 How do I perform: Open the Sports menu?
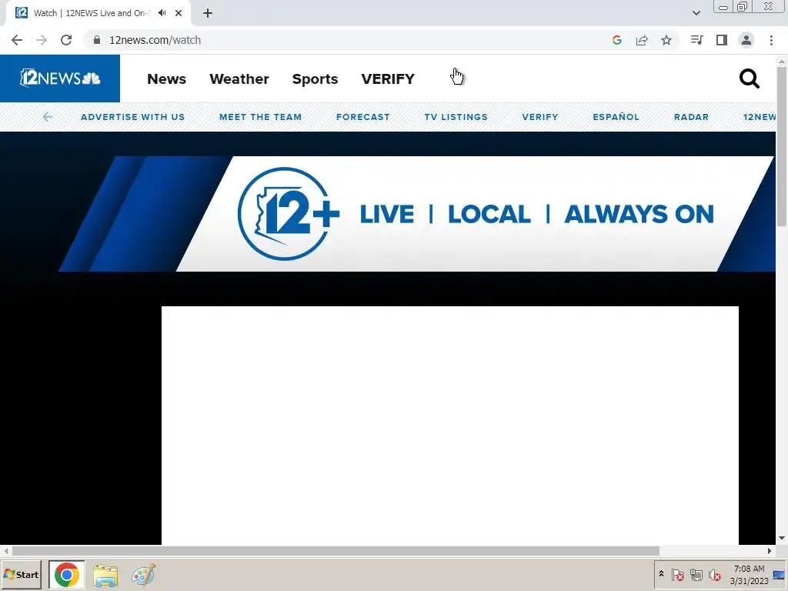[315, 79]
